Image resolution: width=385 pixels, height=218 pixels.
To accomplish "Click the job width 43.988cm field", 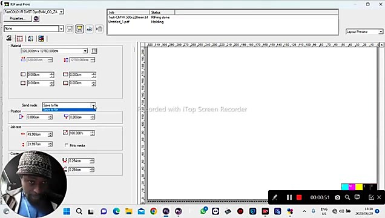I will [x=38, y=134].
